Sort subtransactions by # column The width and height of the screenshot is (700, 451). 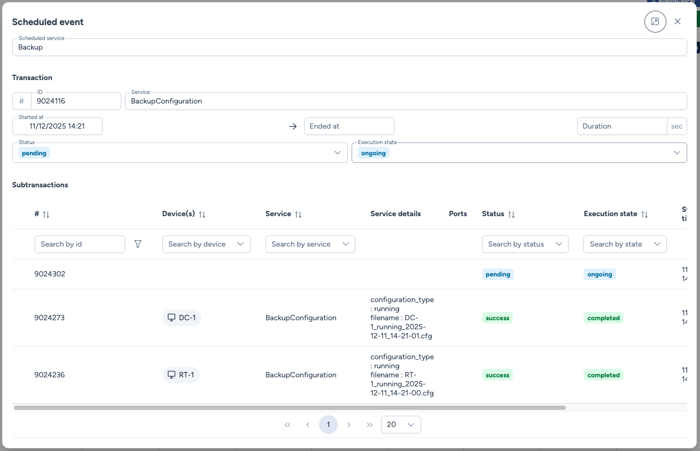[x=46, y=214]
